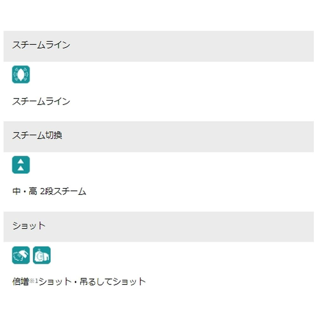The image size is (317, 317).
Task: Click the 2段スチーム text
Action: point(63,191)
